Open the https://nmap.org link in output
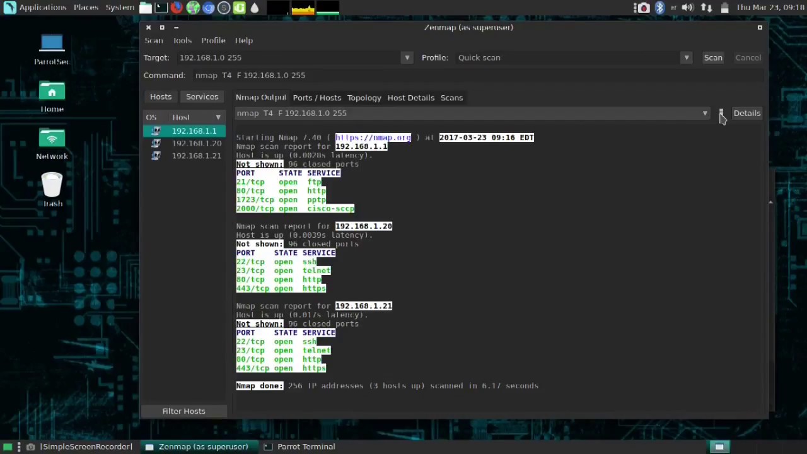 pyautogui.click(x=373, y=137)
